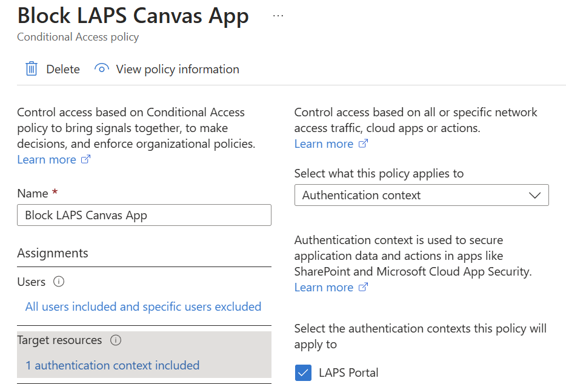
Task: Select the Target resources section heading
Action: 59,340
